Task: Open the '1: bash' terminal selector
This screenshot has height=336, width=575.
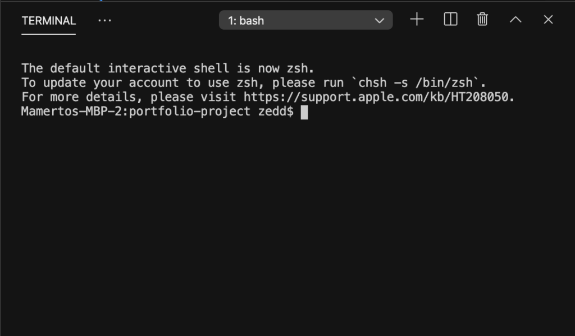Action: [305, 20]
